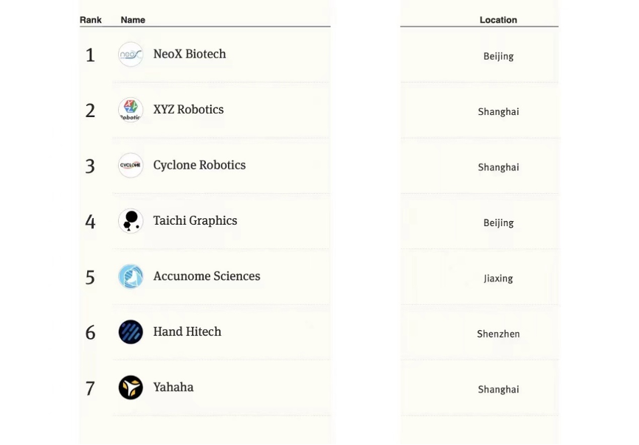Open the Hand Hitech company name
This screenshot has width=639, height=445.
click(x=187, y=332)
